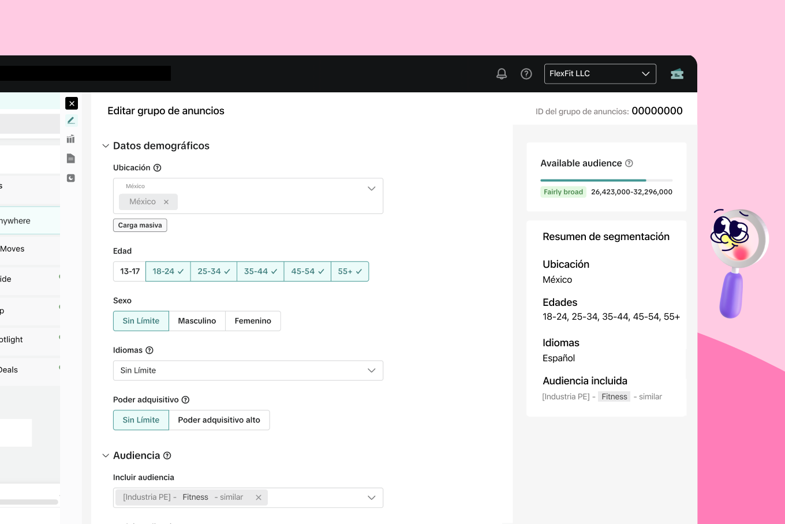
Task: Open the ticket icon in top-right corner
Action: 677,74
